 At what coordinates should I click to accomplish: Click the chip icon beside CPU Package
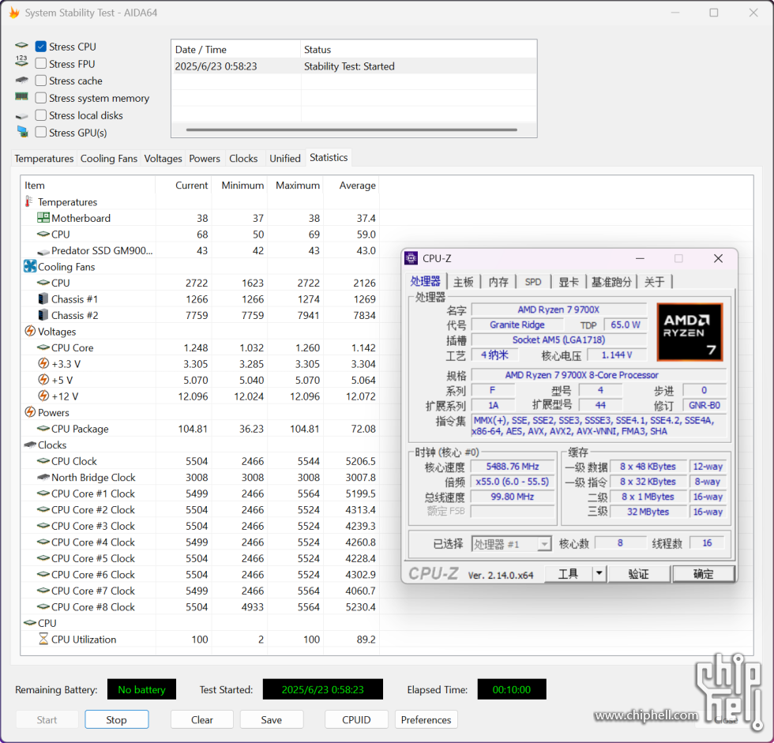pyautogui.click(x=43, y=428)
